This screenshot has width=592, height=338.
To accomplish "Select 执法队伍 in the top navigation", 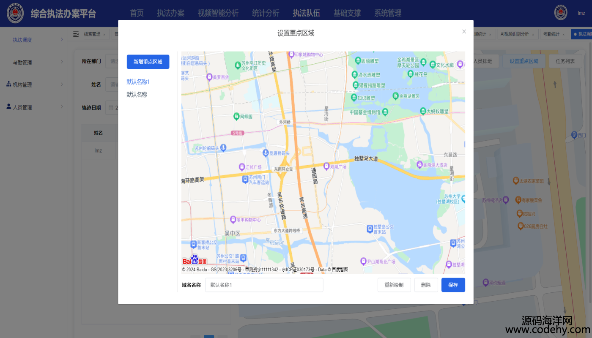I will pos(306,13).
